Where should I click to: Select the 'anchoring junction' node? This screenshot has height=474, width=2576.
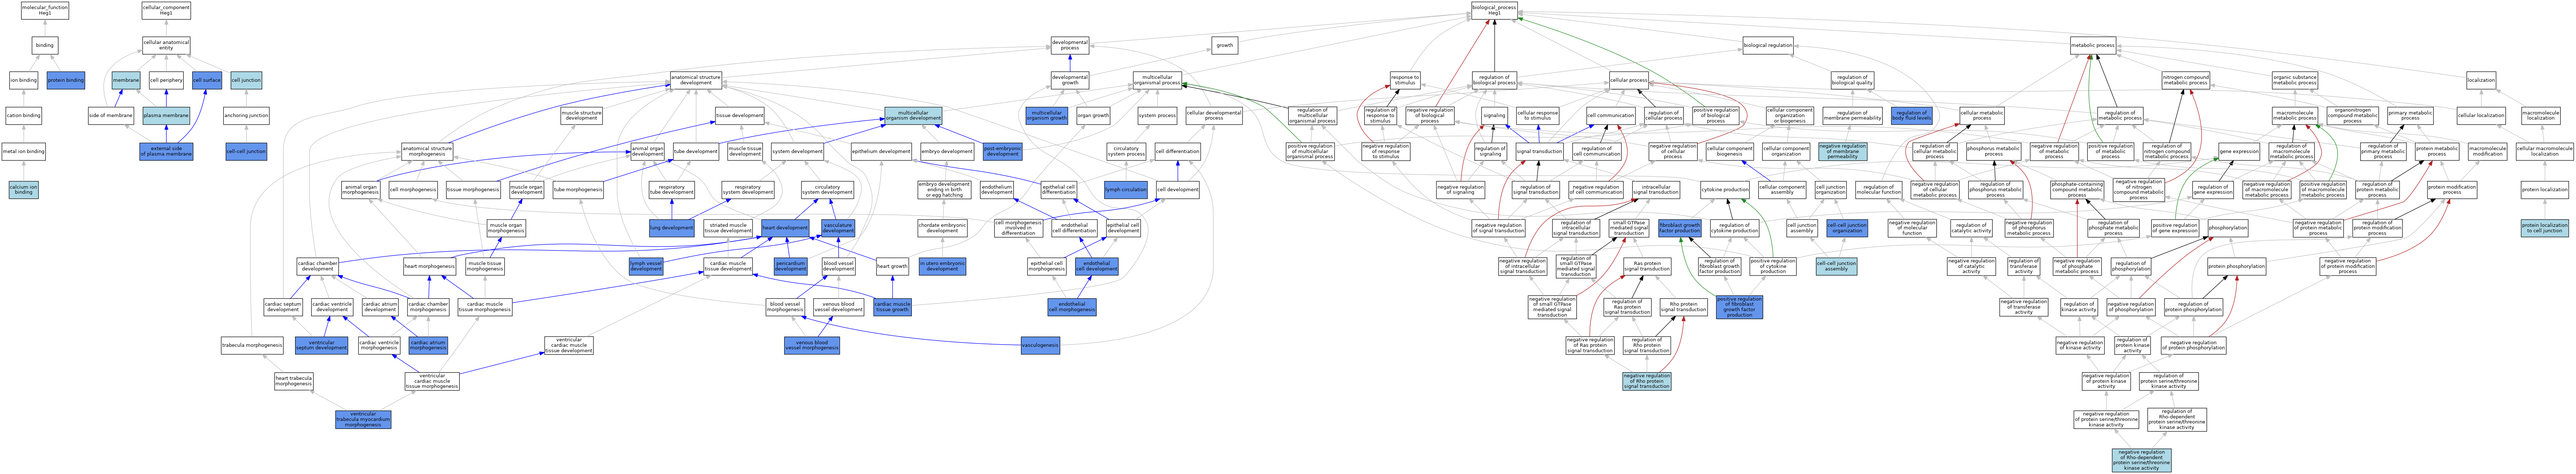pyautogui.click(x=246, y=116)
